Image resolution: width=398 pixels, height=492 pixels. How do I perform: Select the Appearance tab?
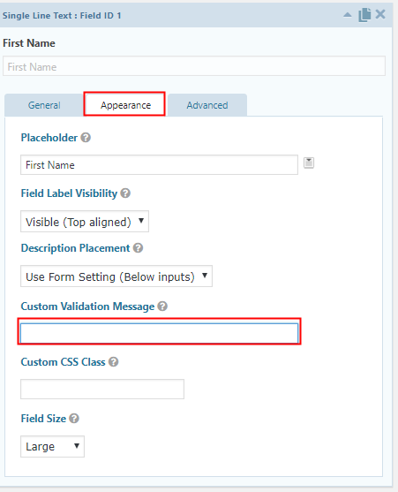point(125,105)
